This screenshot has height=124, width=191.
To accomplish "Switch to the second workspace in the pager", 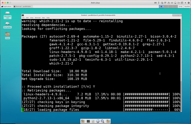I will coord(166,7).
